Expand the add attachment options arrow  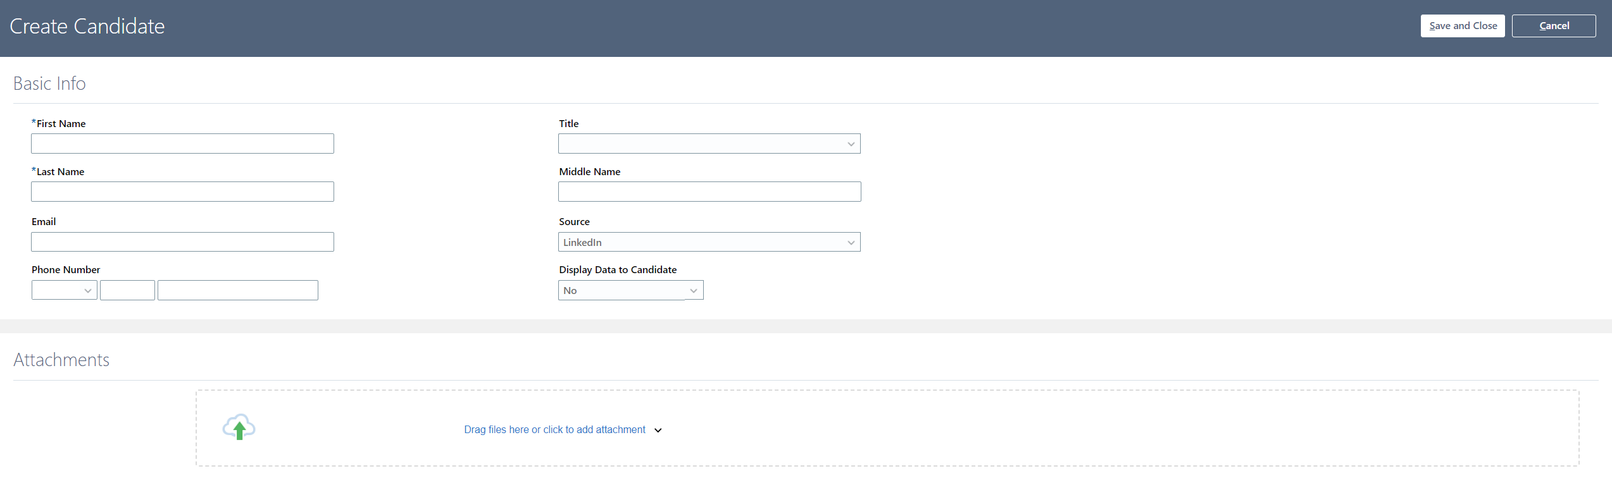[x=658, y=430]
